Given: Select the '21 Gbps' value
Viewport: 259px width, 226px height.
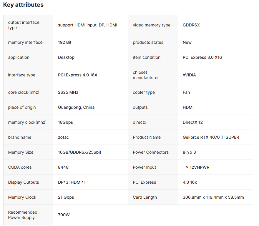Looking at the screenshot, I should point(66,197).
